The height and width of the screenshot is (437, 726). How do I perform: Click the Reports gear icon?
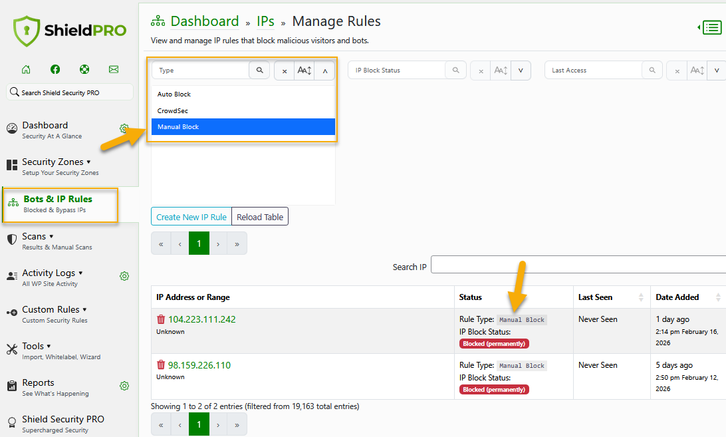click(x=124, y=386)
